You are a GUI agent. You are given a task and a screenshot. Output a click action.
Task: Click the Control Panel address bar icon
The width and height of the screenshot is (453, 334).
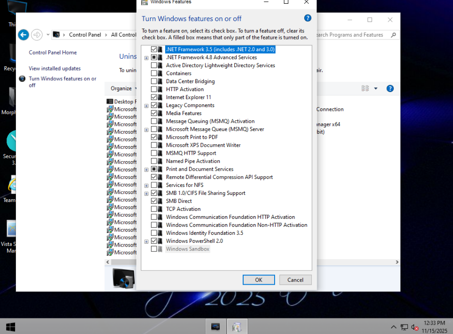[57, 35]
